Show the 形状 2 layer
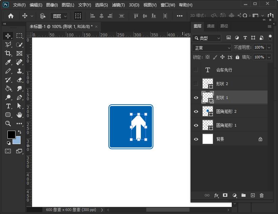The image size is (278, 214). point(196,84)
